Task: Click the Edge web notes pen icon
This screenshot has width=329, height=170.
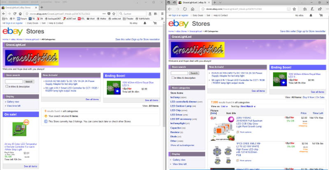Action: (313, 9)
